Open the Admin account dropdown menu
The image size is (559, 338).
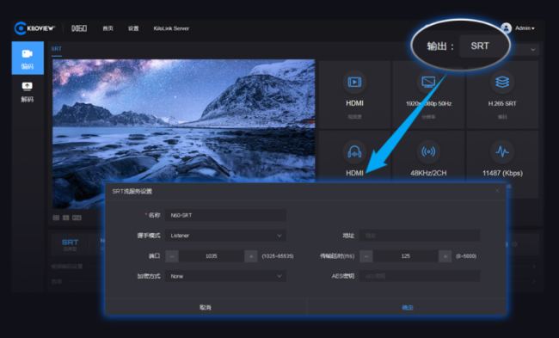point(525,28)
